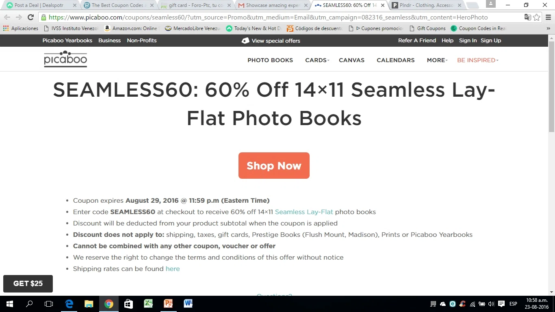This screenshot has width=555, height=312.
Task: Expand the MORE navigation dropdown
Action: (x=437, y=60)
